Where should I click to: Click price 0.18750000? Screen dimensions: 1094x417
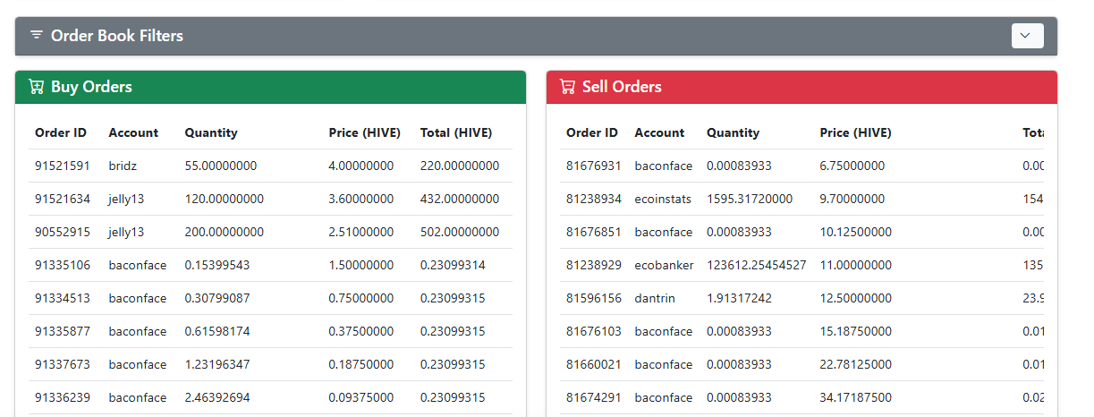361,364
